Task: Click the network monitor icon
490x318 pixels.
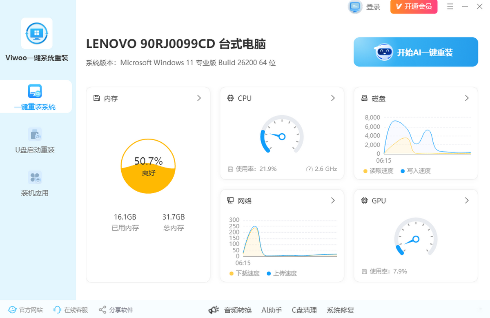Action: 231,201
